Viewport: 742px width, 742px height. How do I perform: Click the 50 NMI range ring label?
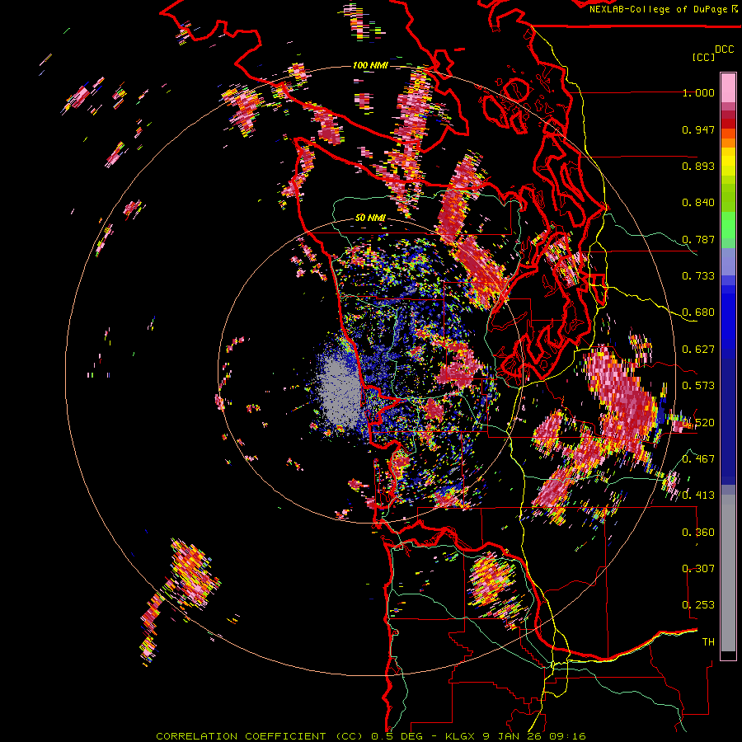click(x=370, y=218)
